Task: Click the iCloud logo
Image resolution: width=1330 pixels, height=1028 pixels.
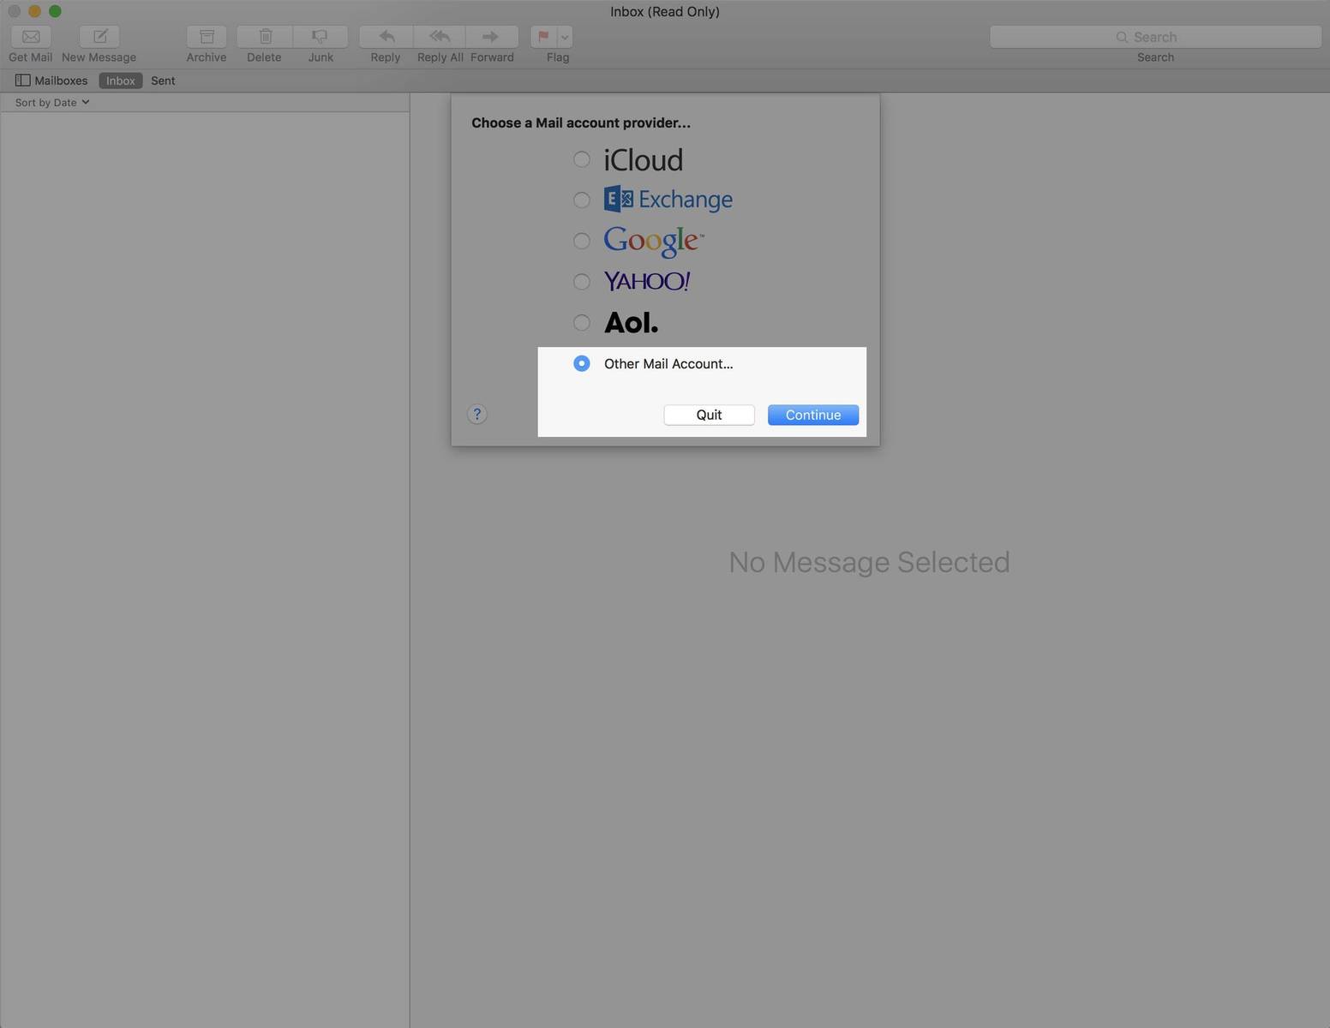Action: pyautogui.click(x=644, y=160)
